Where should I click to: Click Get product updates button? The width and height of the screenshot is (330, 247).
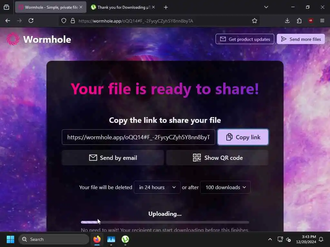(245, 39)
